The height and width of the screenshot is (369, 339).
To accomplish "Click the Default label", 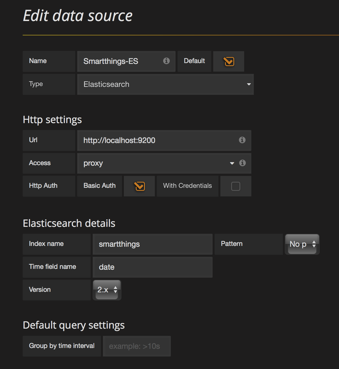I will point(194,61).
